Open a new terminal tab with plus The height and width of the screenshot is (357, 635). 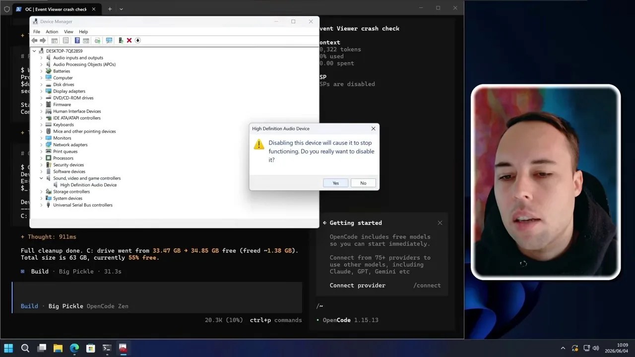tap(110, 9)
